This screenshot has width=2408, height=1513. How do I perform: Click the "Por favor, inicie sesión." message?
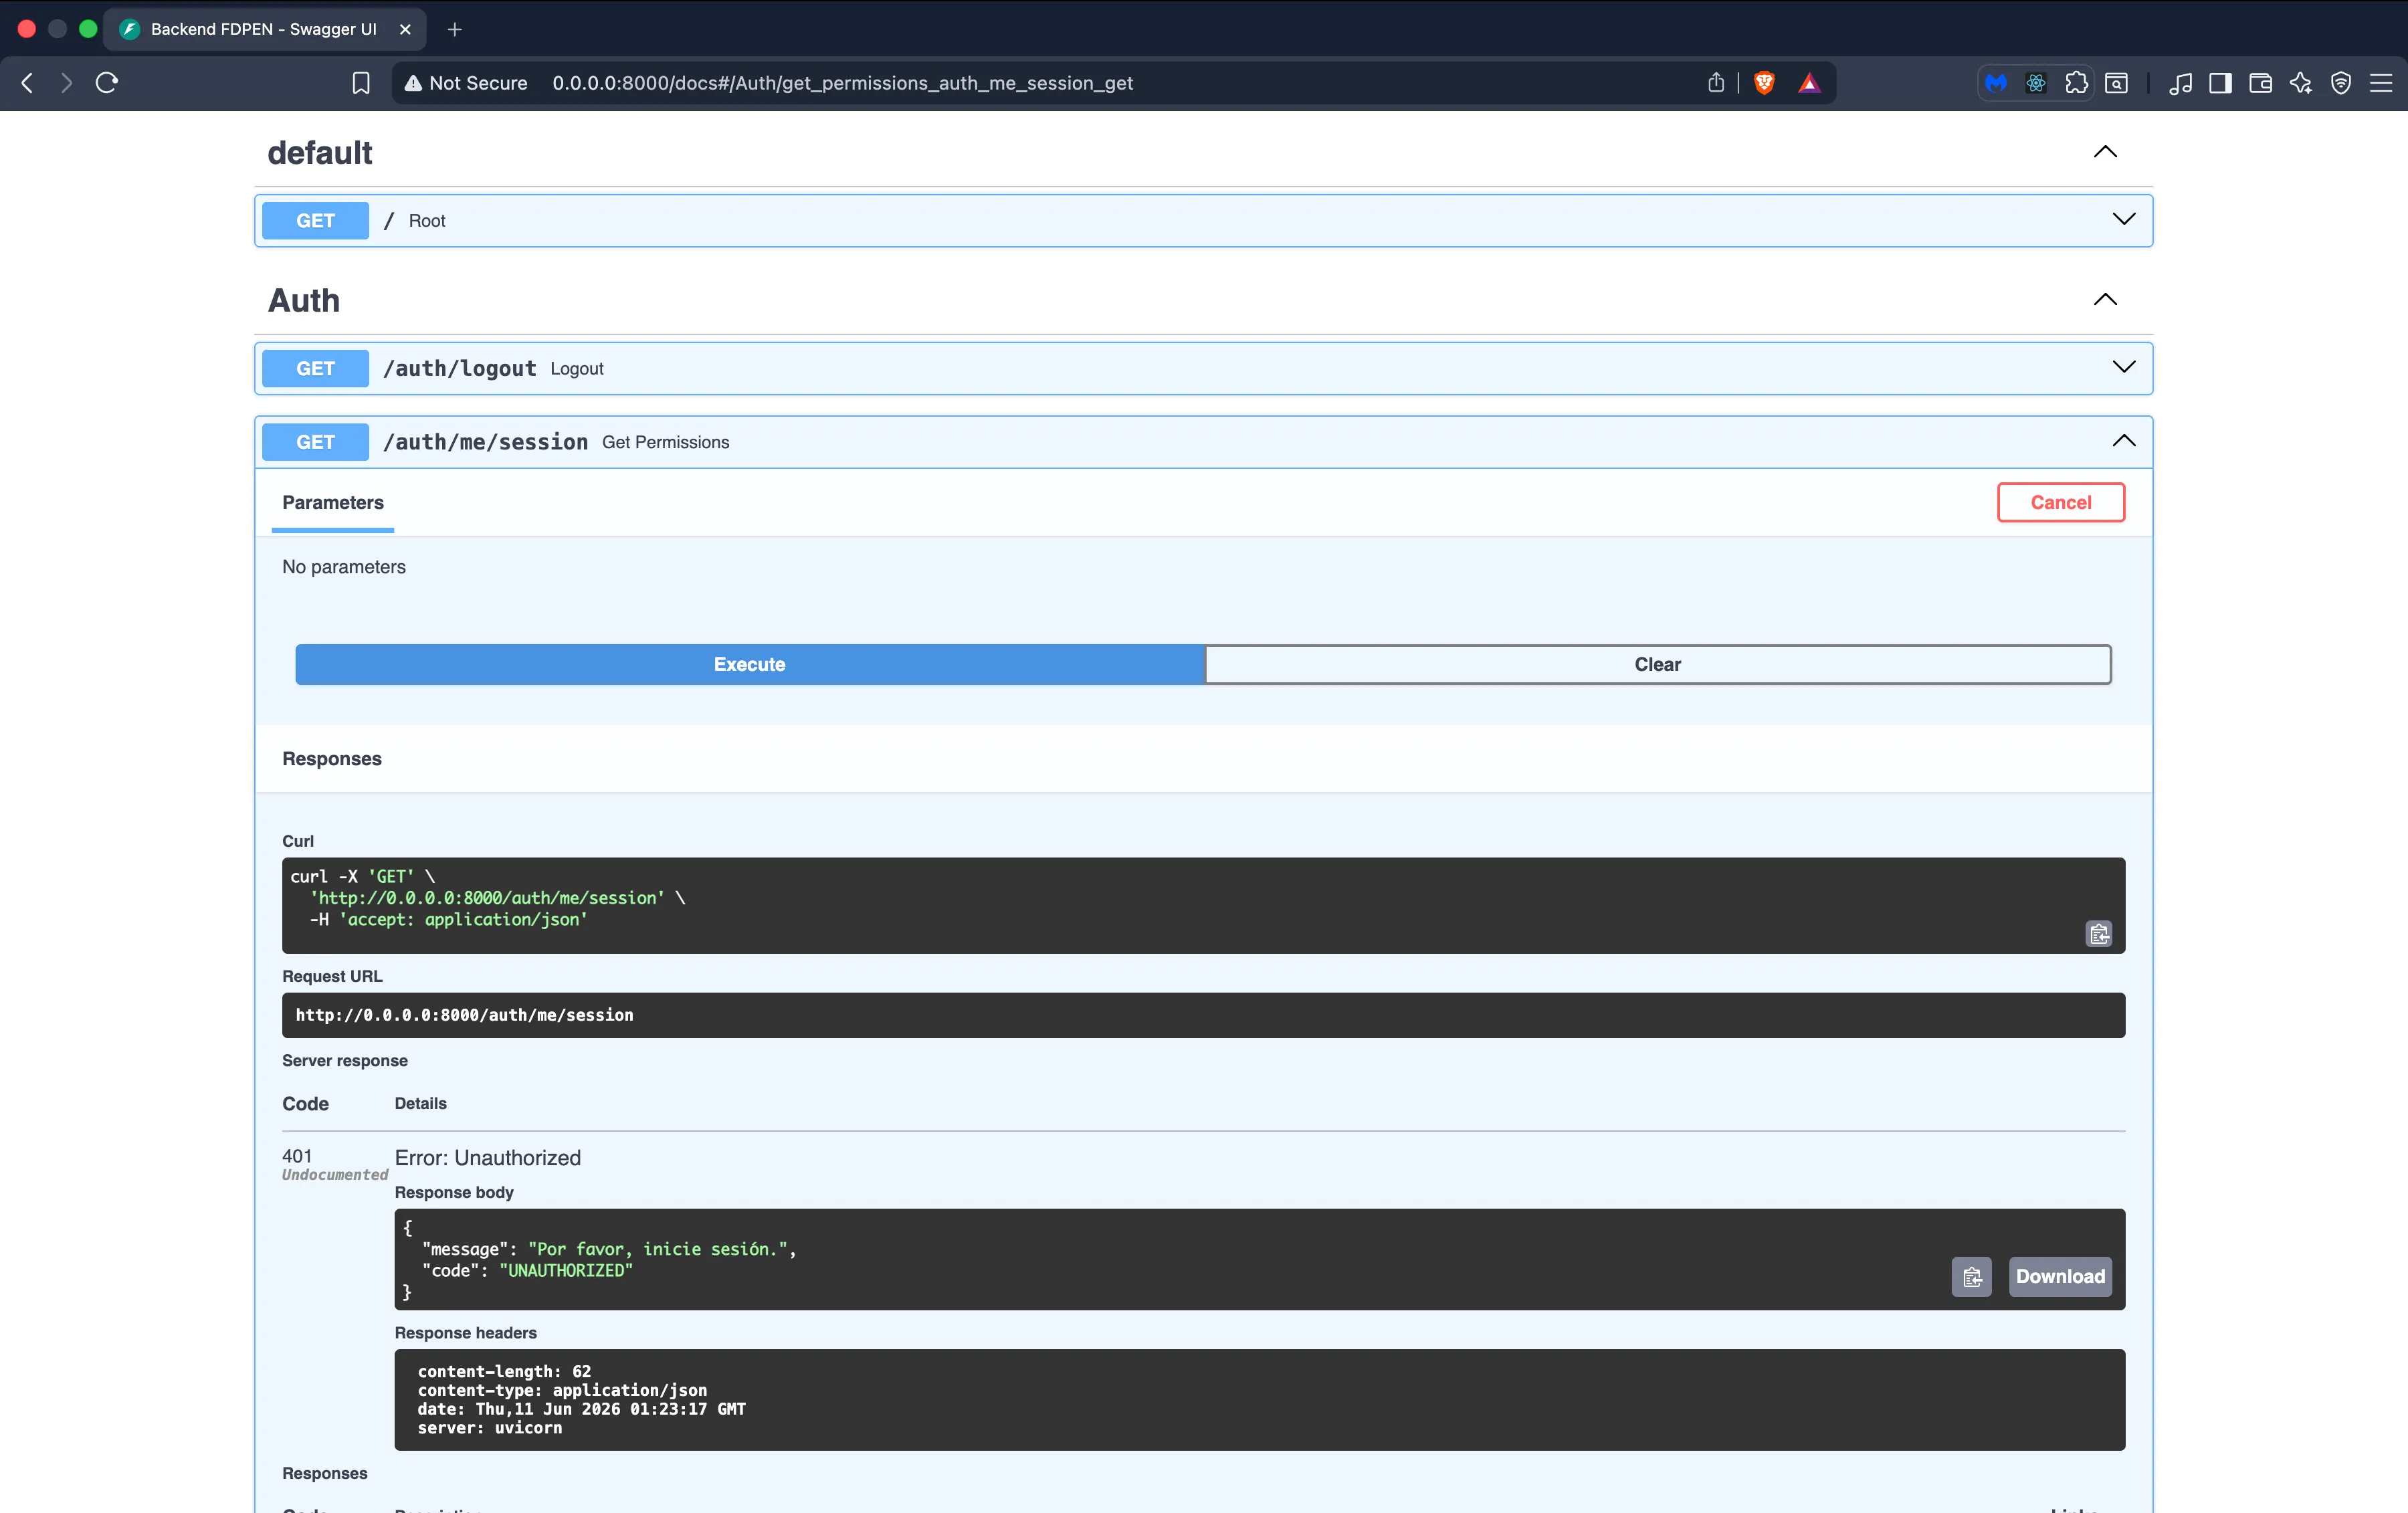(x=658, y=1249)
